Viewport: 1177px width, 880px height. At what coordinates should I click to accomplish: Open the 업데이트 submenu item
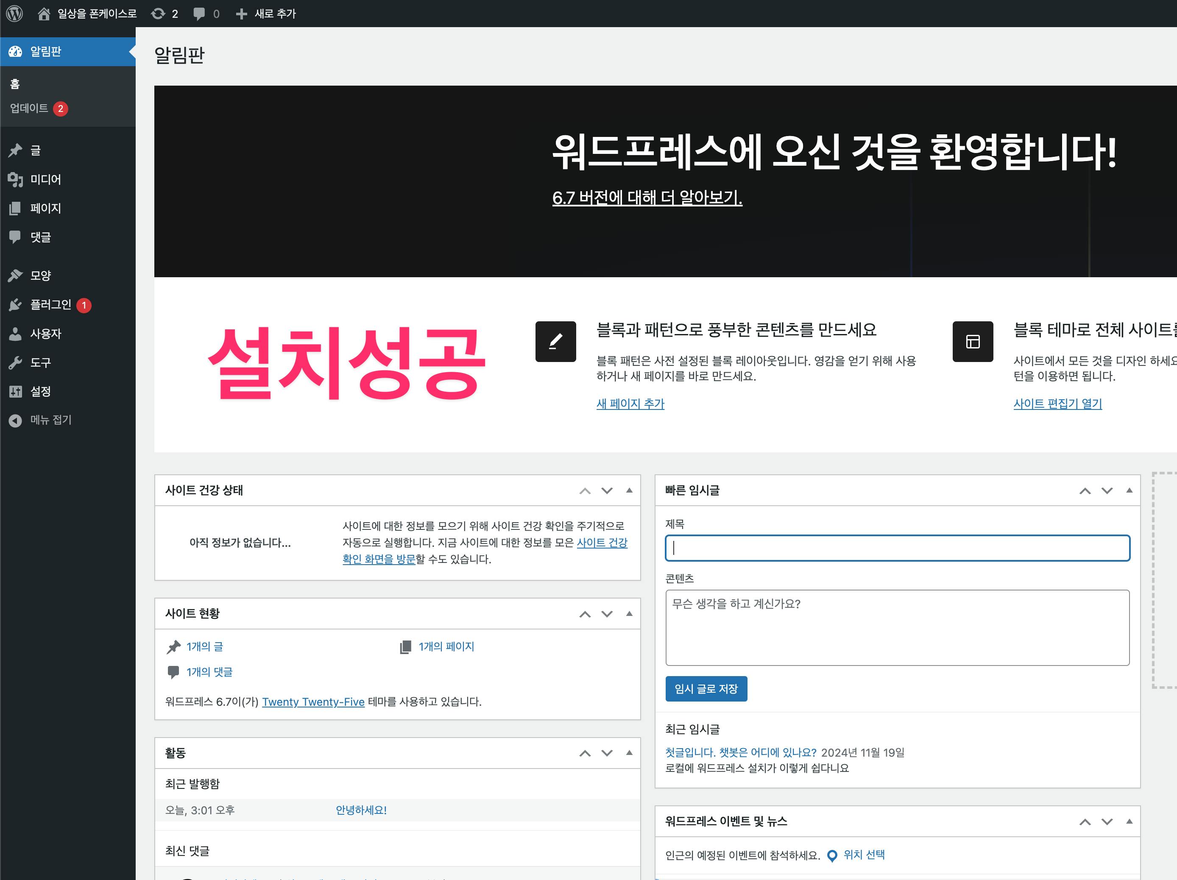click(x=29, y=108)
